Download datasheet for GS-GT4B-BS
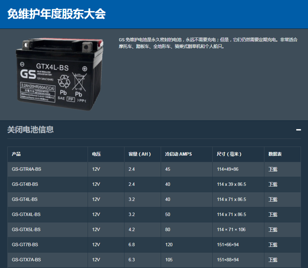 (273, 184)
